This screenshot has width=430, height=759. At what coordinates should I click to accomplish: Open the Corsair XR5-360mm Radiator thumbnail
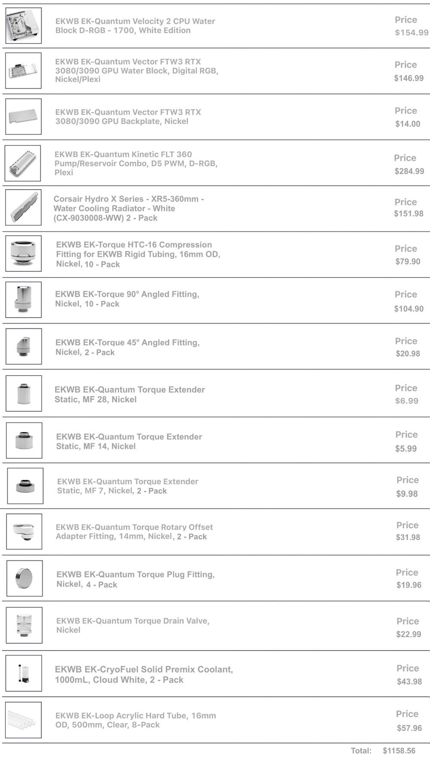tap(24, 207)
